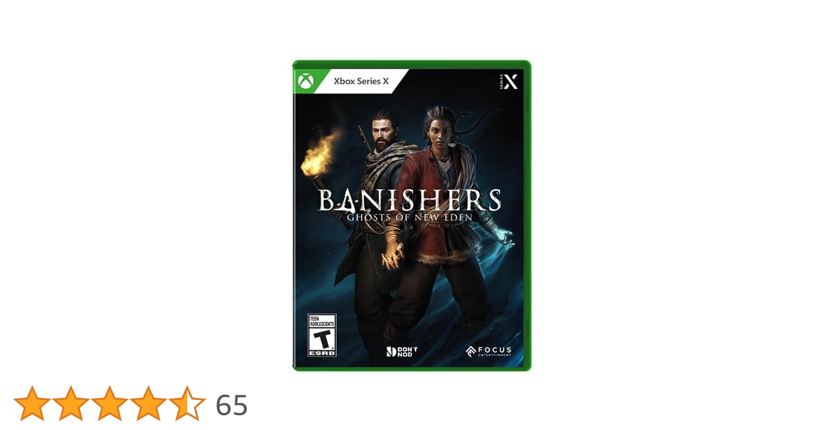This screenshot has width=822, height=430.
Task: Click the Banishers title text
Action: pyautogui.click(x=410, y=200)
